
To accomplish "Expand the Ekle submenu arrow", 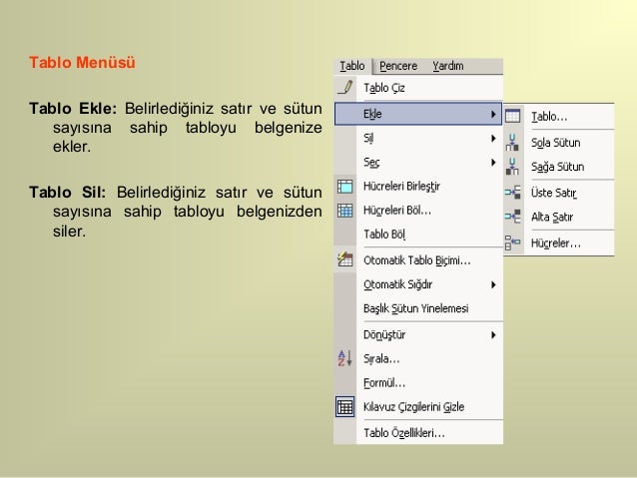I will (493, 114).
